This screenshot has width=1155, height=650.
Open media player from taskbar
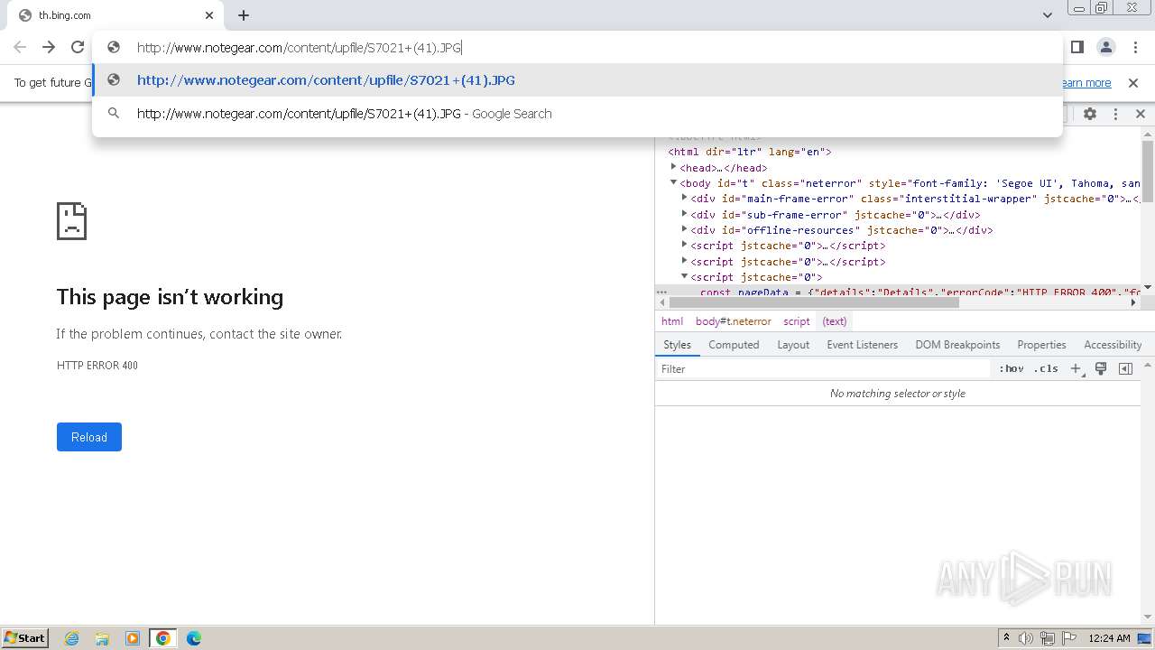[x=133, y=638]
